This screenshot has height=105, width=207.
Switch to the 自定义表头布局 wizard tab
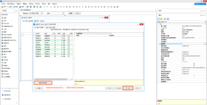pyautogui.click(x=50, y=28)
